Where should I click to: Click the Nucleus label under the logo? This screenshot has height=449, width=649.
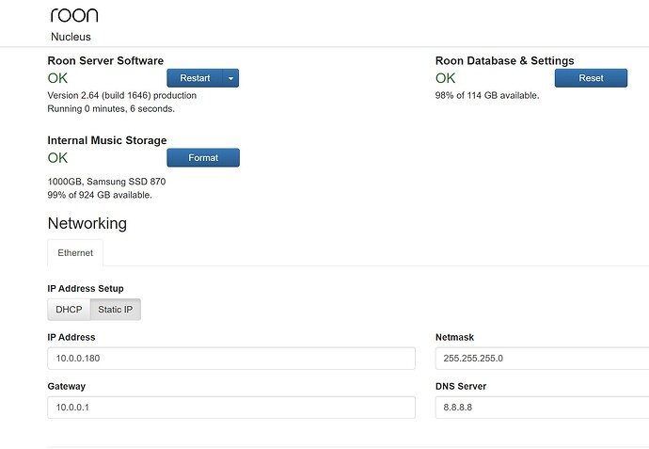(x=71, y=37)
